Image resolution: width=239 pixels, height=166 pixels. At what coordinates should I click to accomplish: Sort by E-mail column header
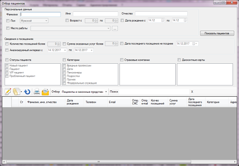pos(119,102)
